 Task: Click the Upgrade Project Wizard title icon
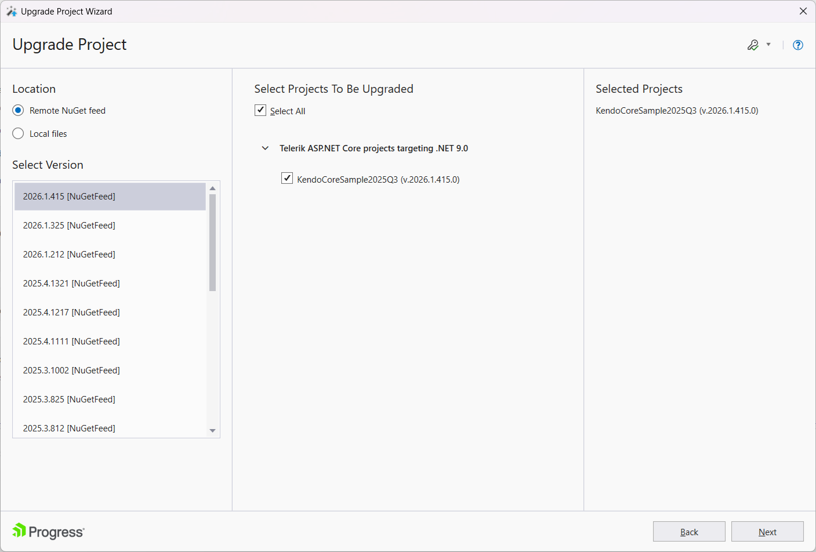[12, 12]
